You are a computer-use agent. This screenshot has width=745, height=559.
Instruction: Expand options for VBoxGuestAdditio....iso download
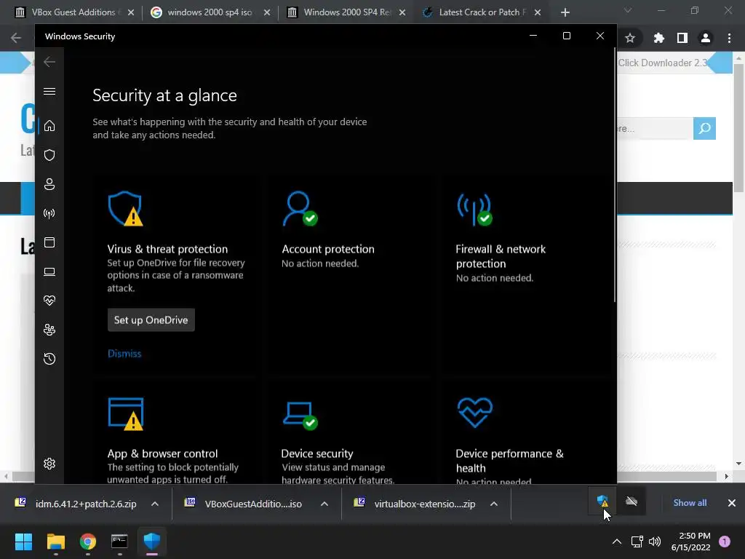coord(324,504)
